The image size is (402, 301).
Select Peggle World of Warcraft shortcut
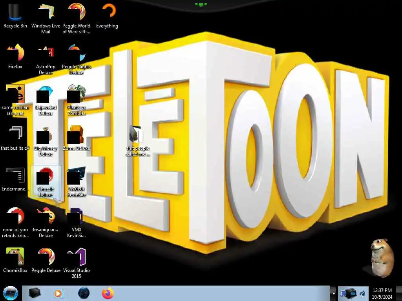pyautogui.click(x=77, y=18)
